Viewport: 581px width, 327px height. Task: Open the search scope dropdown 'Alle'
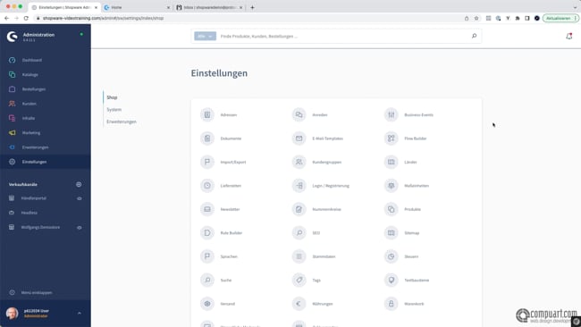tap(205, 36)
